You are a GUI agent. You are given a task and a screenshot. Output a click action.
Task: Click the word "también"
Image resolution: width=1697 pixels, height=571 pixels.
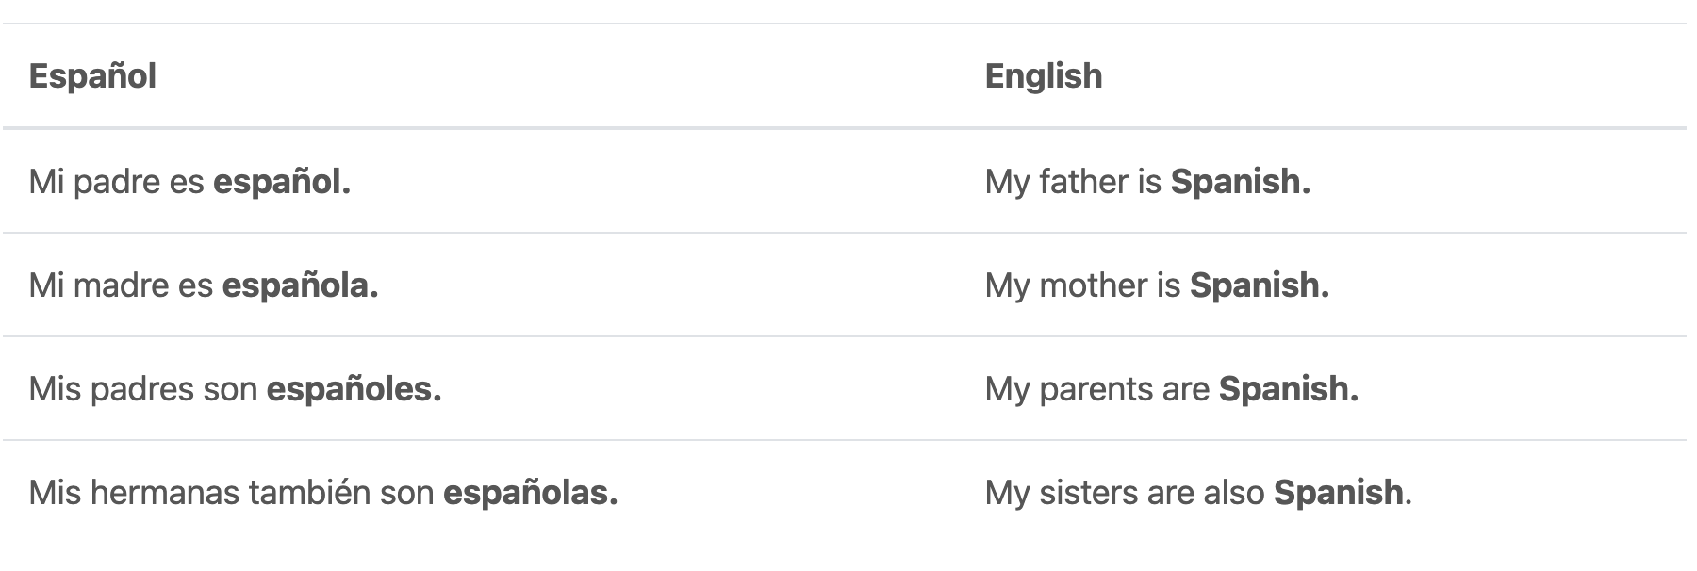[309, 493]
